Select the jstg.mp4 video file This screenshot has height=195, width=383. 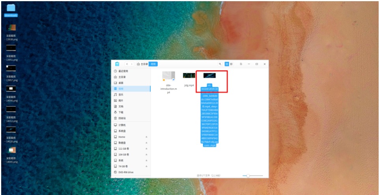point(189,79)
